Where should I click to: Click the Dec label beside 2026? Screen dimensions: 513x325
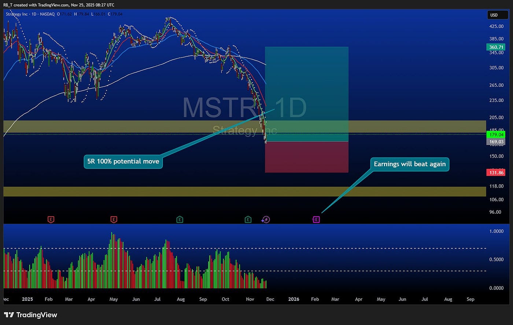(x=270, y=299)
